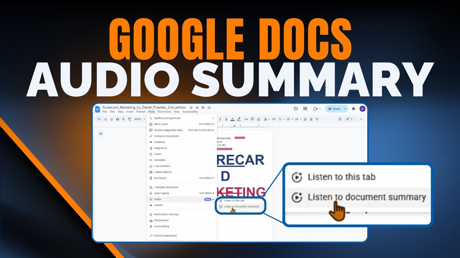Click the numbered list toolbar icon
This screenshot has height=258, width=460.
pos(297,119)
